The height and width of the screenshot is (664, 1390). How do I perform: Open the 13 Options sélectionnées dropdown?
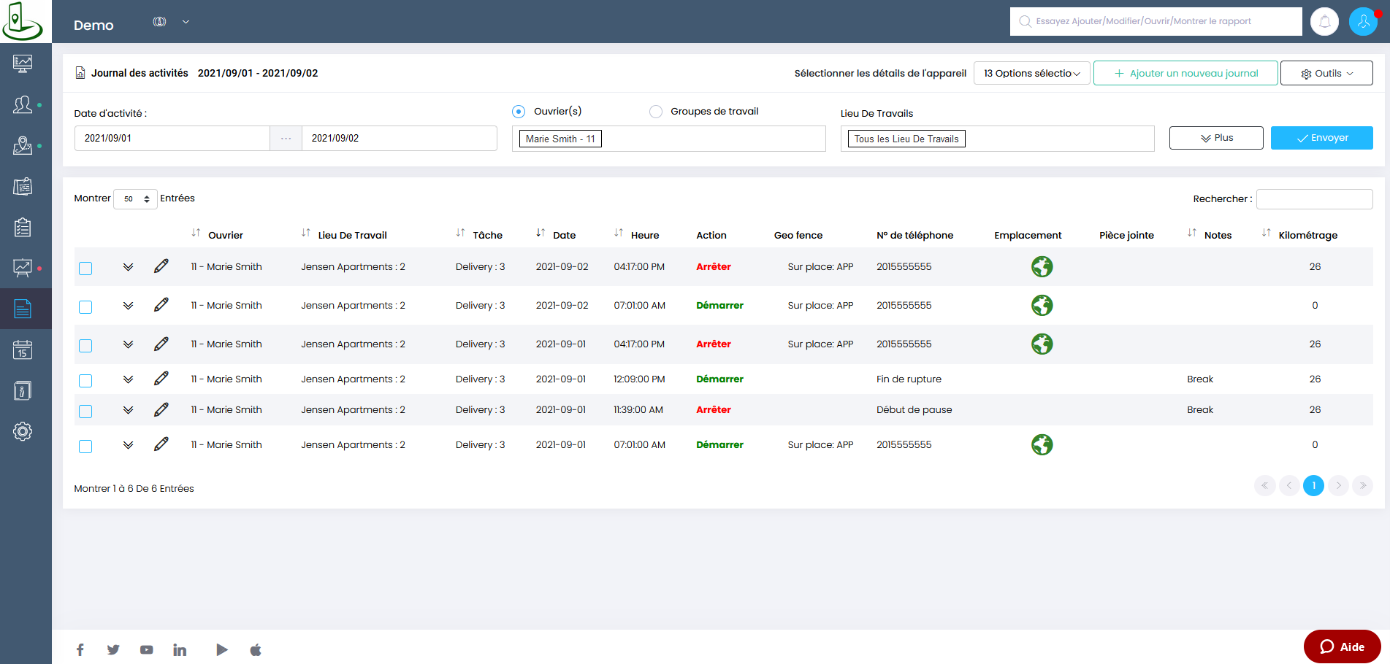coord(1031,73)
